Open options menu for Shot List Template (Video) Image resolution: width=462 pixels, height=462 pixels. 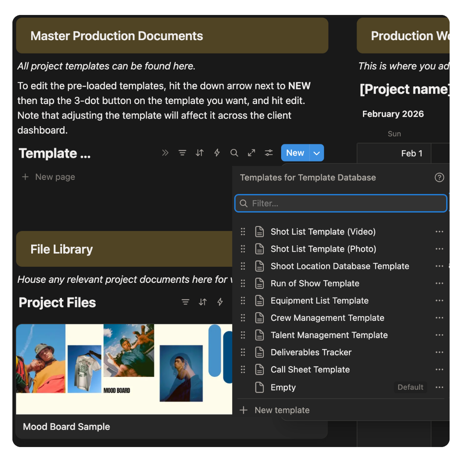(x=439, y=231)
